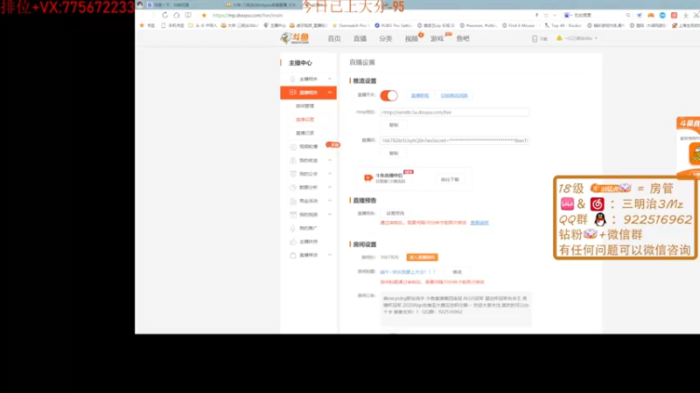Open 鱼吧 in the top navigation

pyautogui.click(x=463, y=38)
